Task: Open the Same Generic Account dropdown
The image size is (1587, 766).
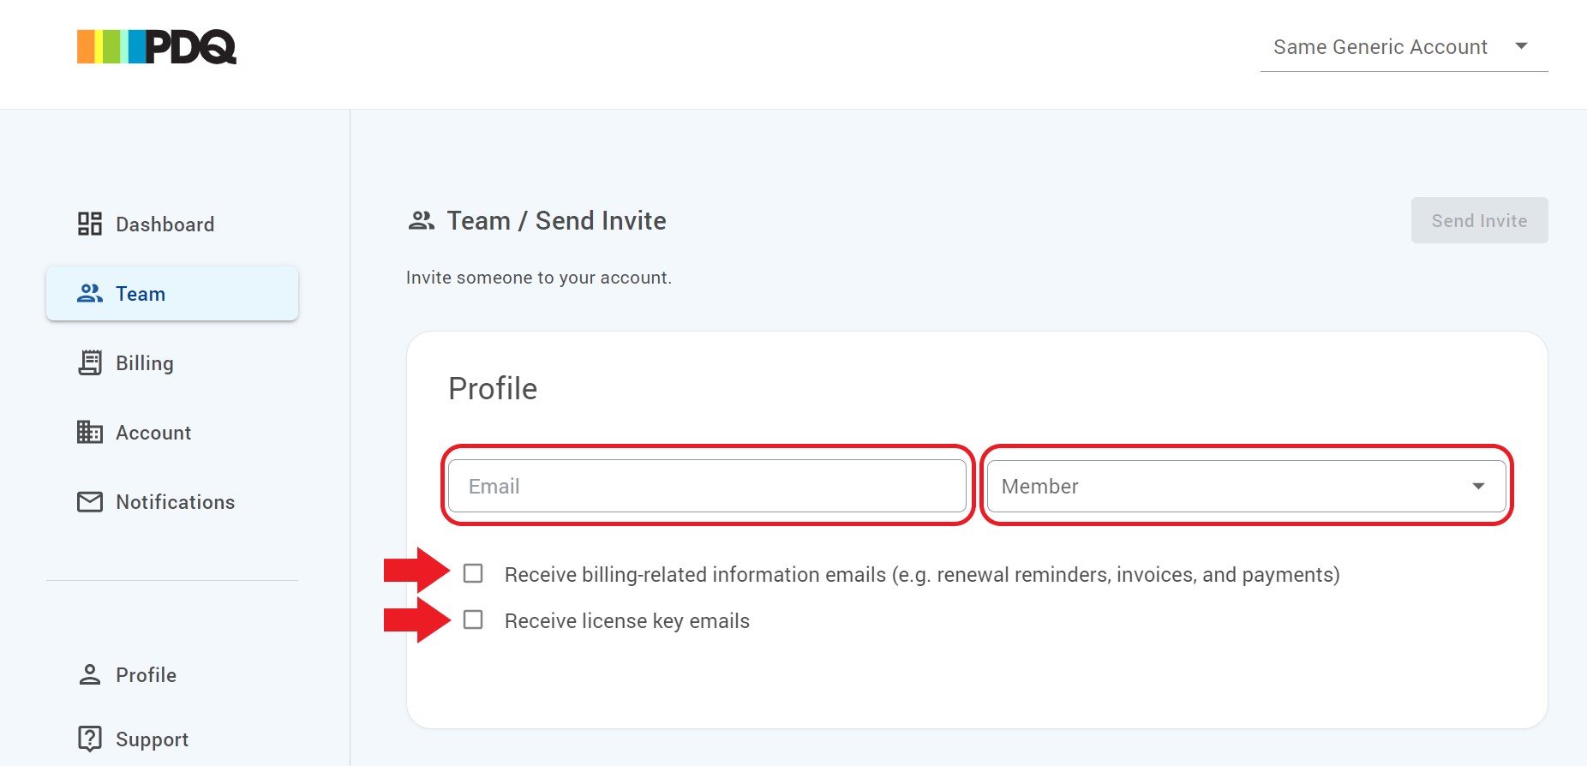Action: [x=1403, y=47]
